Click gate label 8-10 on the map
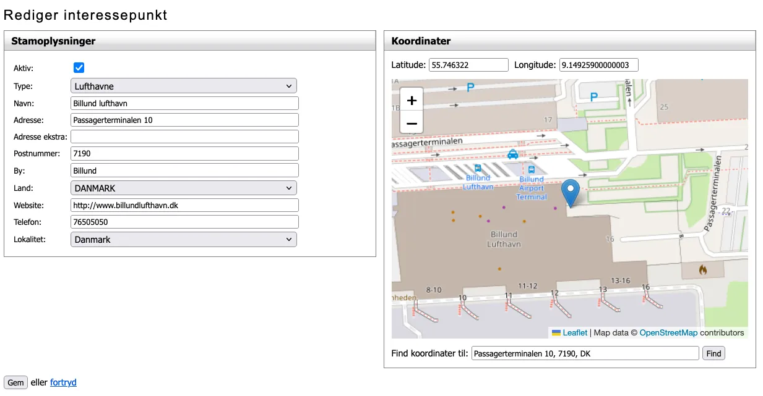 (434, 290)
